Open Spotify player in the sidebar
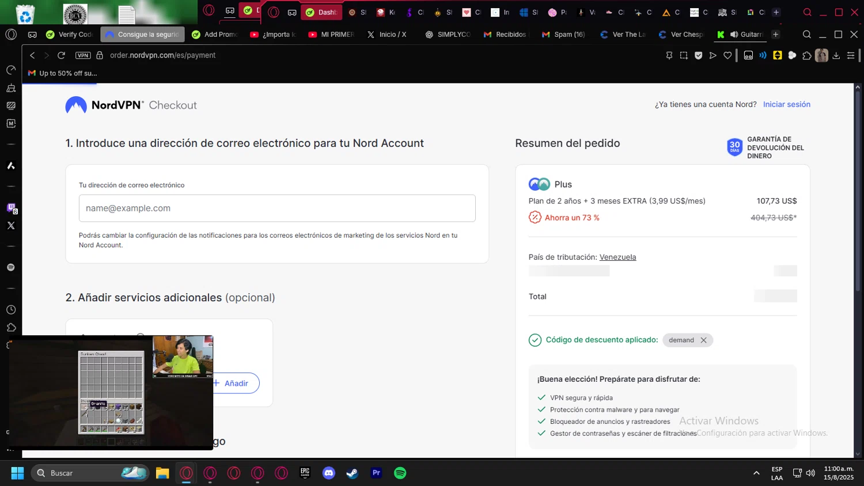This screenshot has height=486, width=864. [x=11, y=267]
